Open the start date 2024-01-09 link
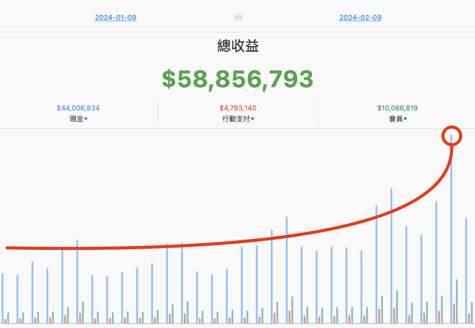The image size is (475, 328). (x=115, y=18)
